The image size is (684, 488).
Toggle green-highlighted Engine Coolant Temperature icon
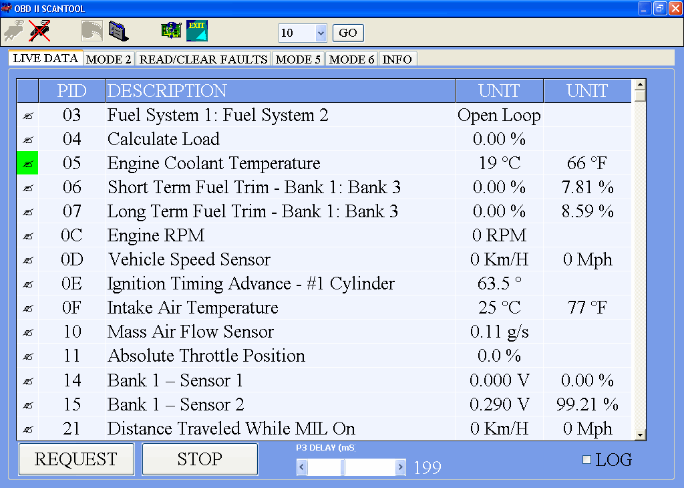point(27,164)
